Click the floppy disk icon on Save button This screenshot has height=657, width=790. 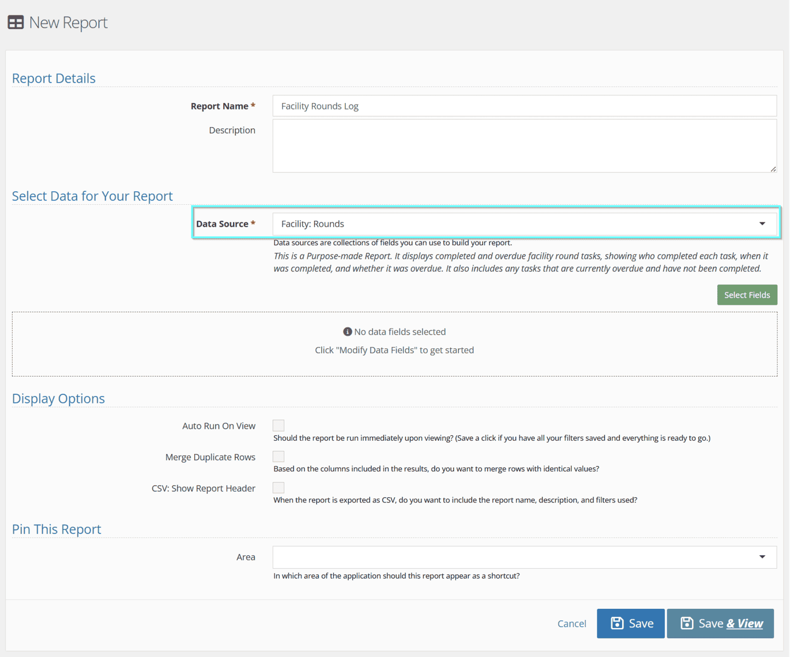pyautogui.click(x=617, y=623)
